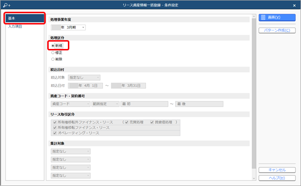
Task: Open the 入力項目 tab
Action: pos(15,26)
